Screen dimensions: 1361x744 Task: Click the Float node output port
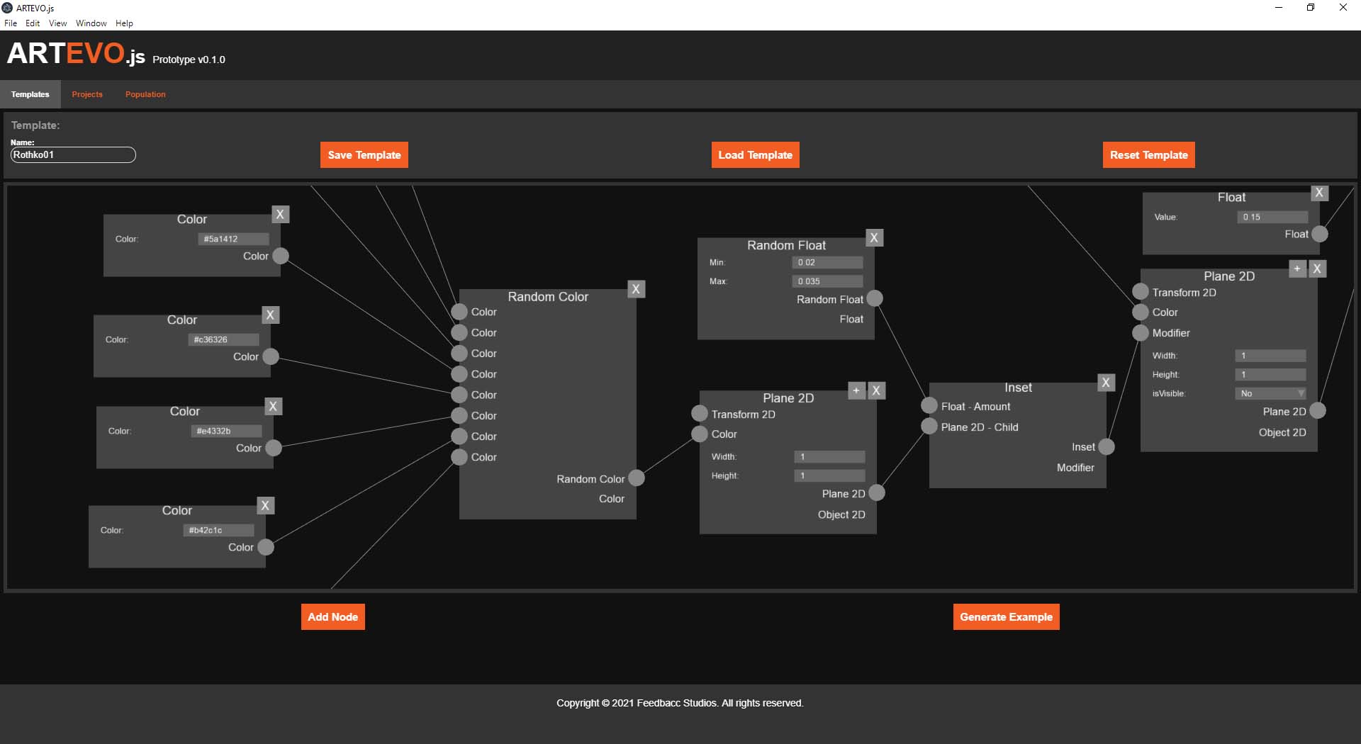pos(1320,234)
